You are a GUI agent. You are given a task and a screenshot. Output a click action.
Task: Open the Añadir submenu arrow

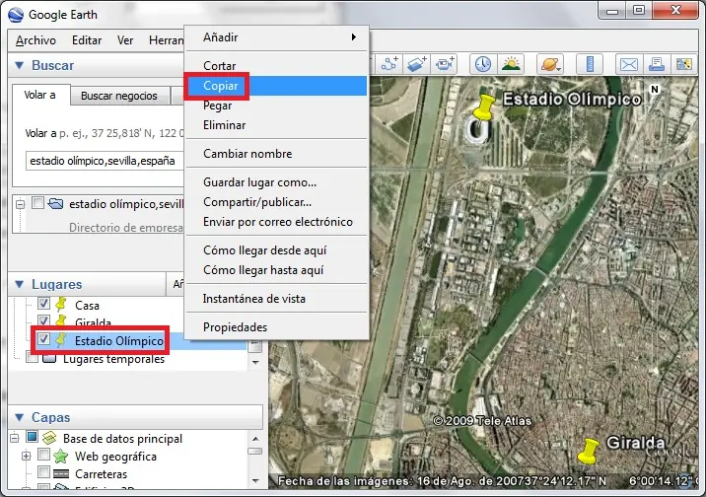pyautogui.click(x=354, y=36)
